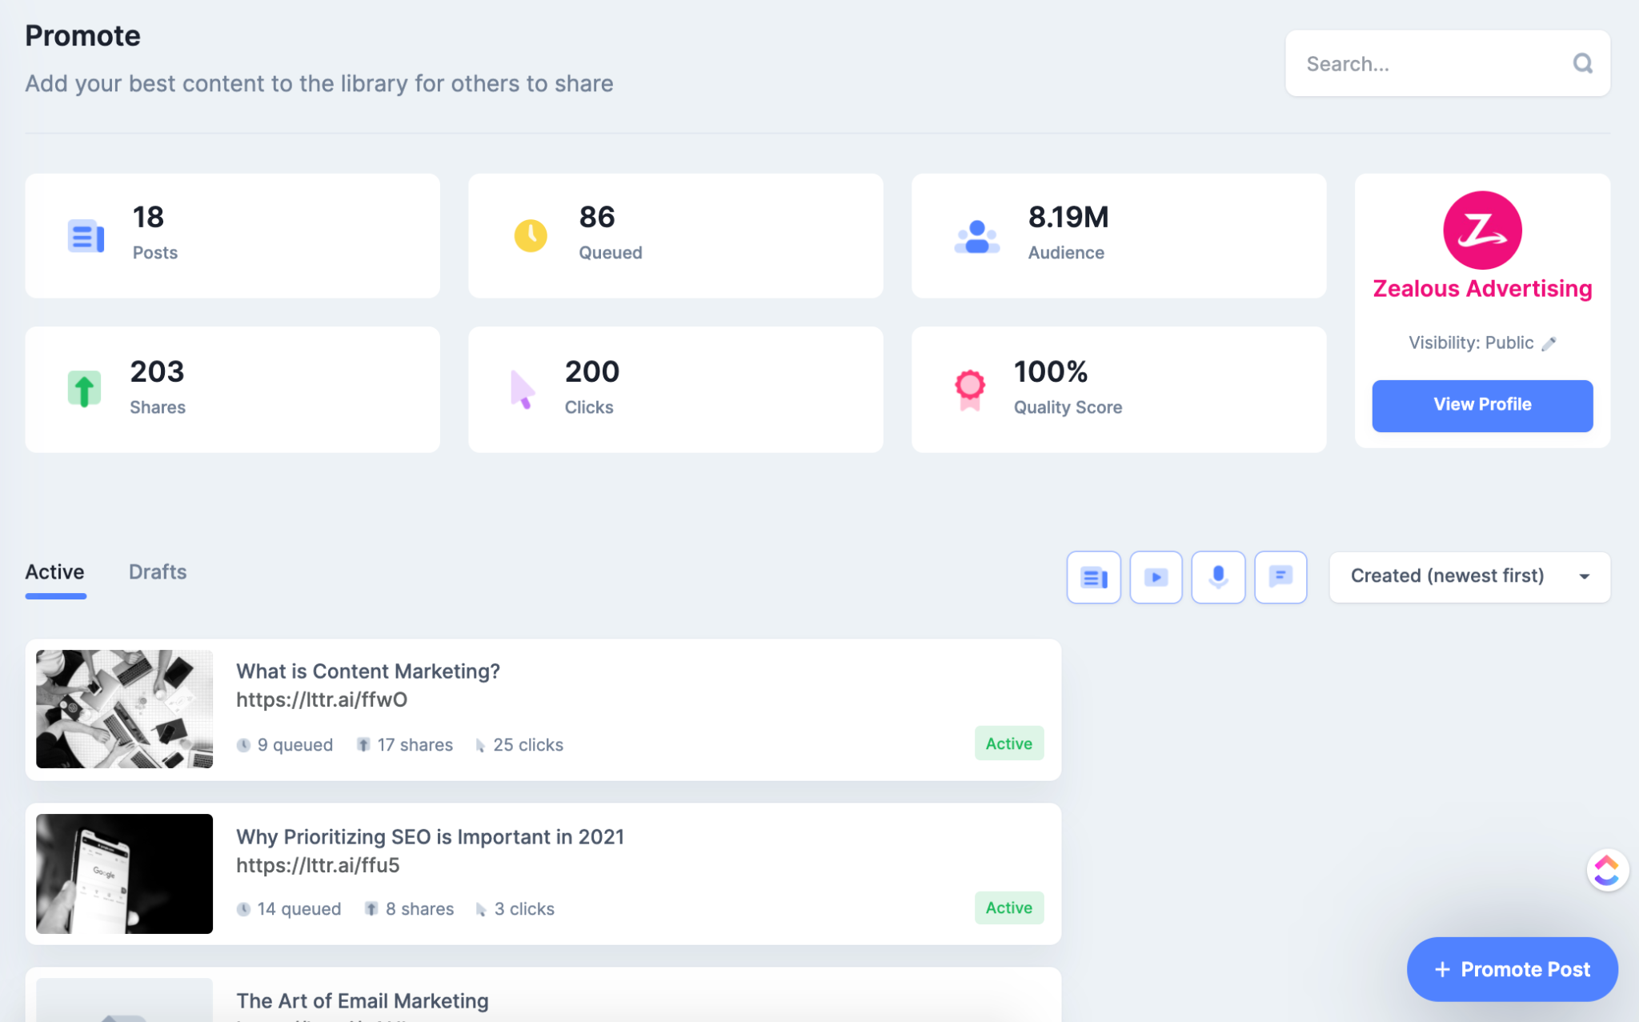Click the Promote Post button

tap(1512, 969)
